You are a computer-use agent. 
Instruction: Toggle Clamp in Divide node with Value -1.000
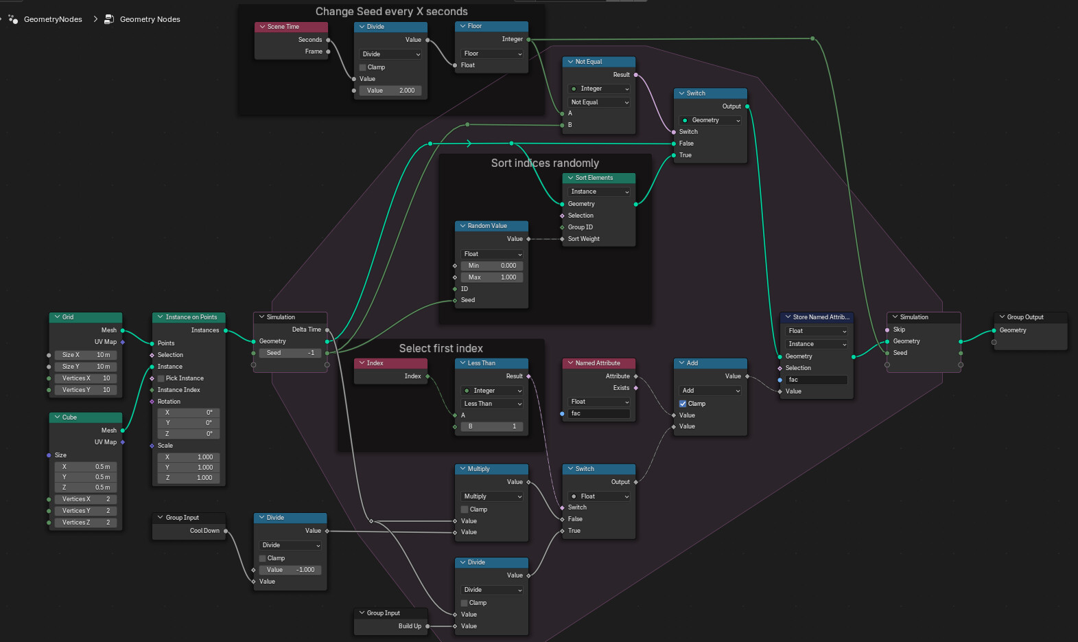(262, 558)
